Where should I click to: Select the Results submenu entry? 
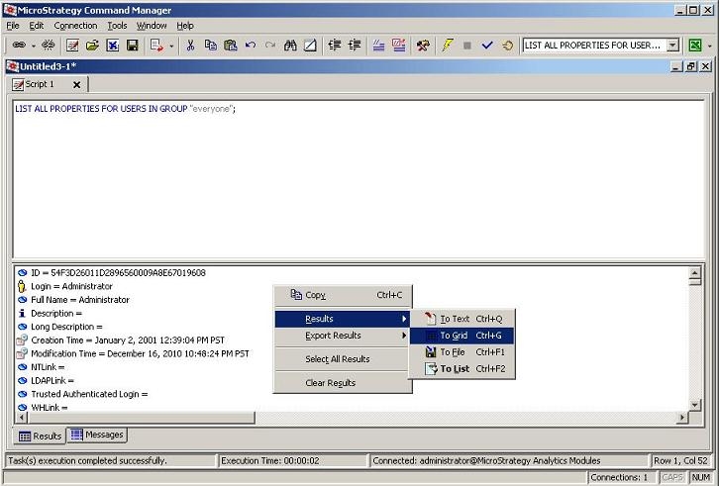[342, 319]
